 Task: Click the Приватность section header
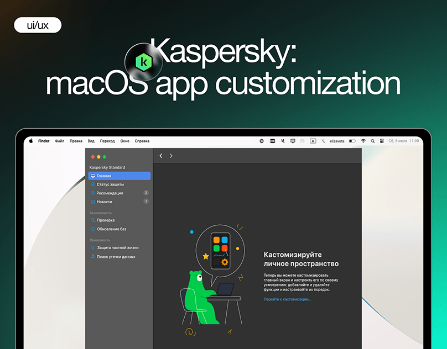[x=100, y=240]
